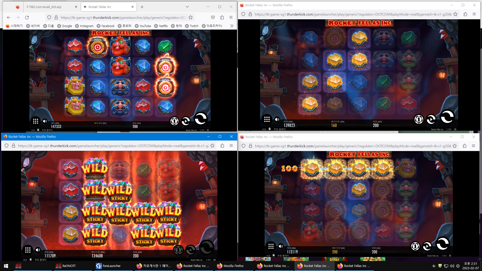The height and width of the screenshot is (271, 482).
Task: Save to Pocket in the top-left Firefox window
Action: (213, 17)
